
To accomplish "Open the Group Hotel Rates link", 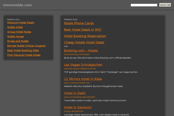I will click(x=19, y=32).
